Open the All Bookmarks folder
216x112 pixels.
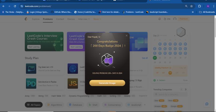point(207,12)
